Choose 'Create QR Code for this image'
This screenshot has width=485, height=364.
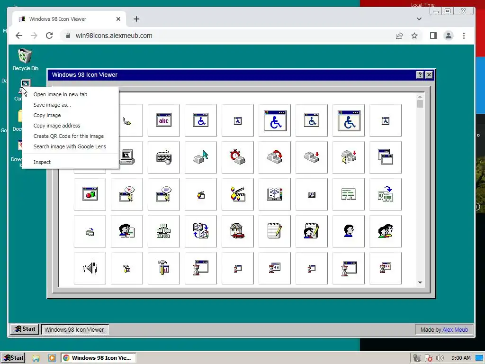coord(70,136)
